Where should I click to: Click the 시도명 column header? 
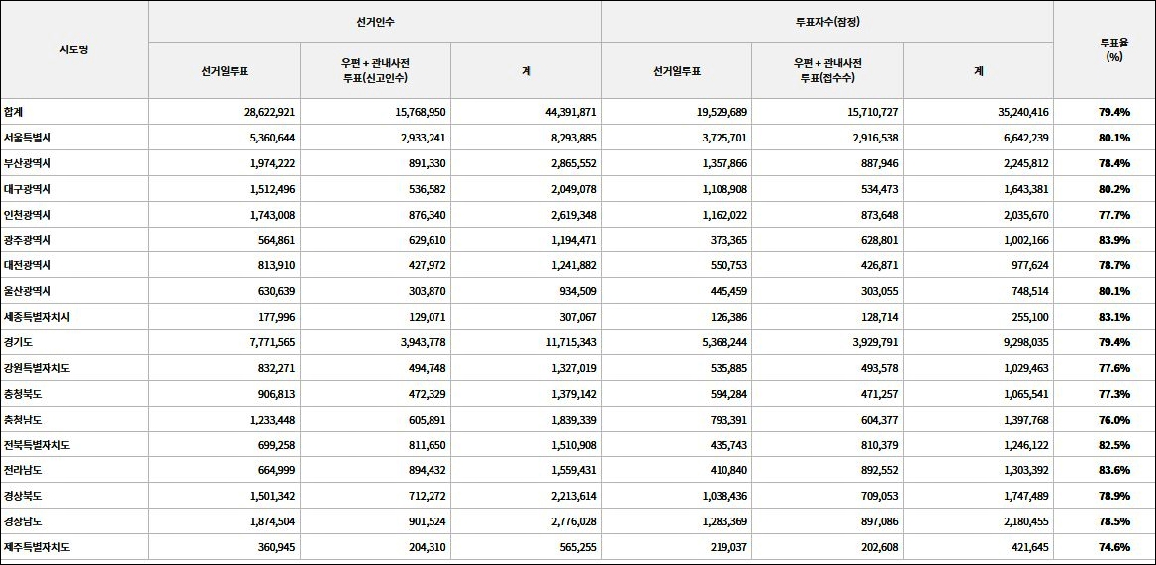tap(73, 50)
